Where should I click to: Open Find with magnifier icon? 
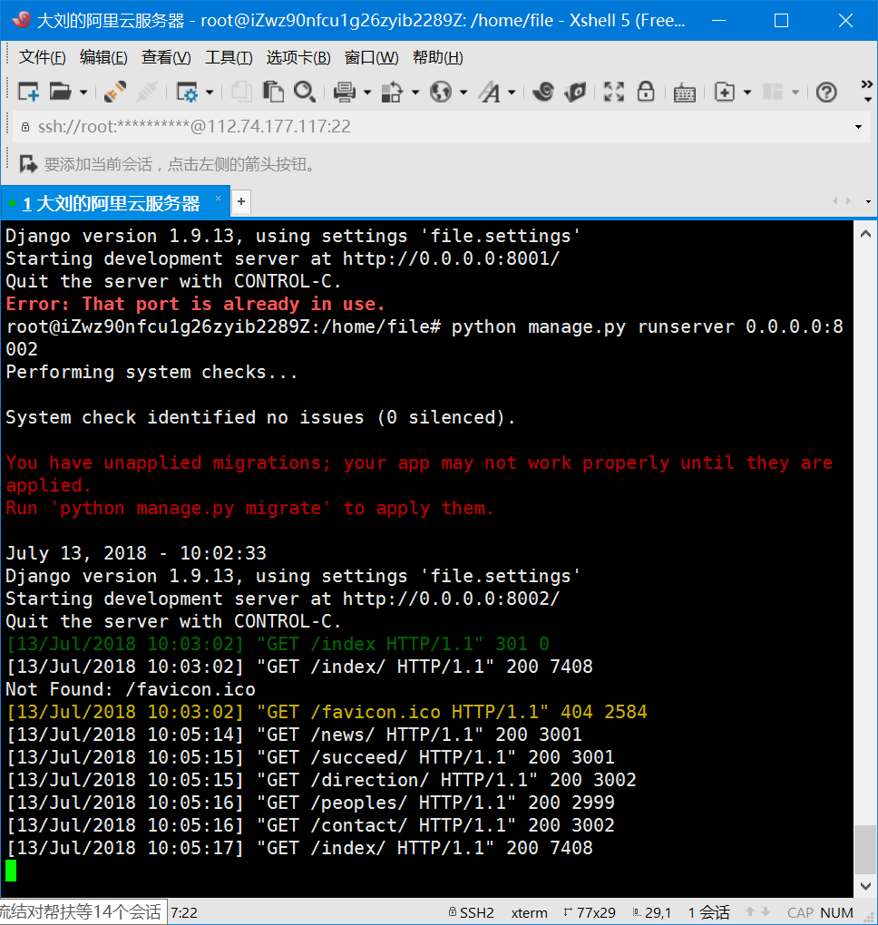coord(305,92)
